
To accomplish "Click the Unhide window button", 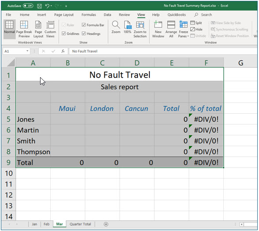I will pos(198,36).
